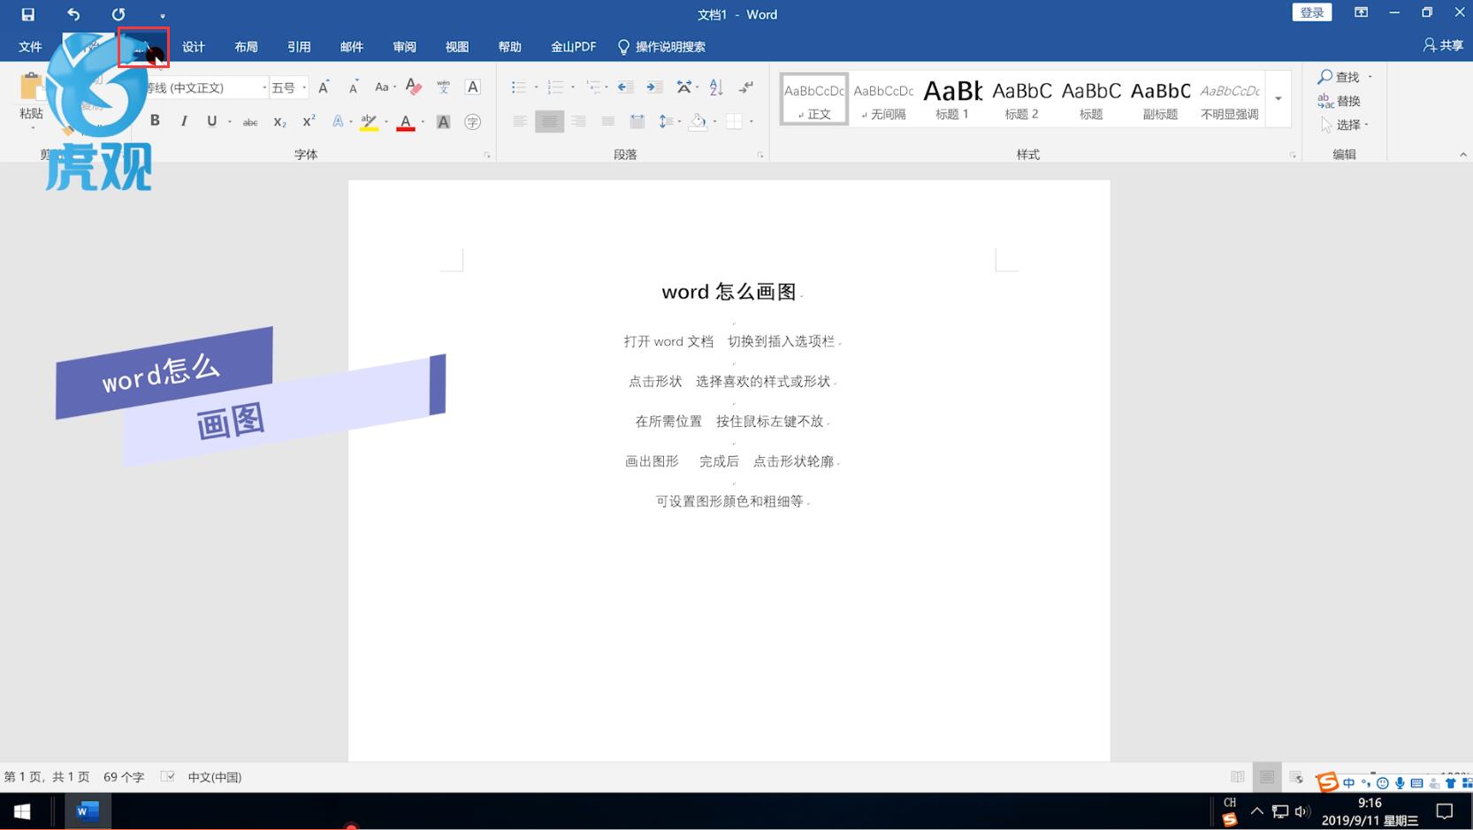The width and height of the screenshot is (1473, 830).
Task: Toggle italic formatting
Action: point(184,121)
